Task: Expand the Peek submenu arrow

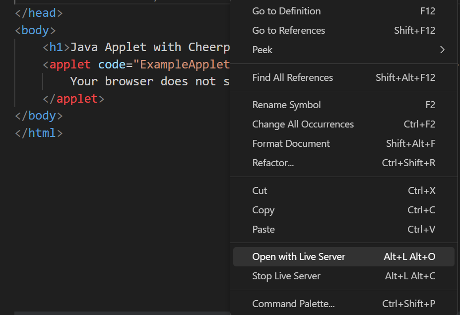Action: [x=442, y=50]
